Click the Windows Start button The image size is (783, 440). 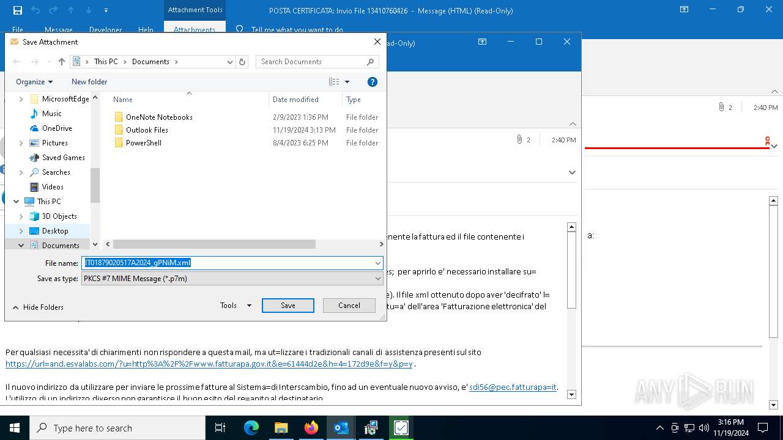tap(14, 428)
